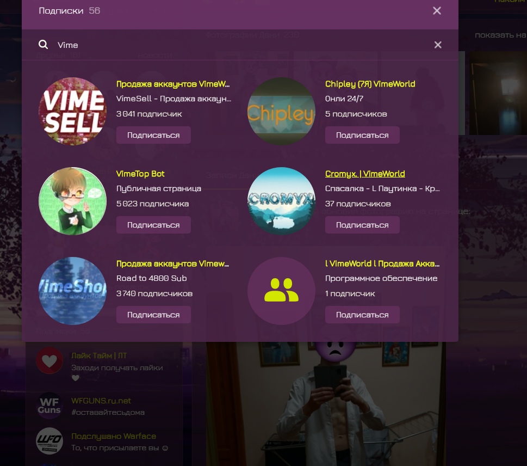The height and width of the screenshot is (466, 527).
Task: Open the mirror selfie photo behind dialog
Action: click(x=326, y=404)
